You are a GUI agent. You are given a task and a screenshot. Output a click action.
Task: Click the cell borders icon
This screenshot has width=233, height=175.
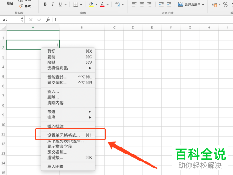pyautogui.click(x=75, y=4)
